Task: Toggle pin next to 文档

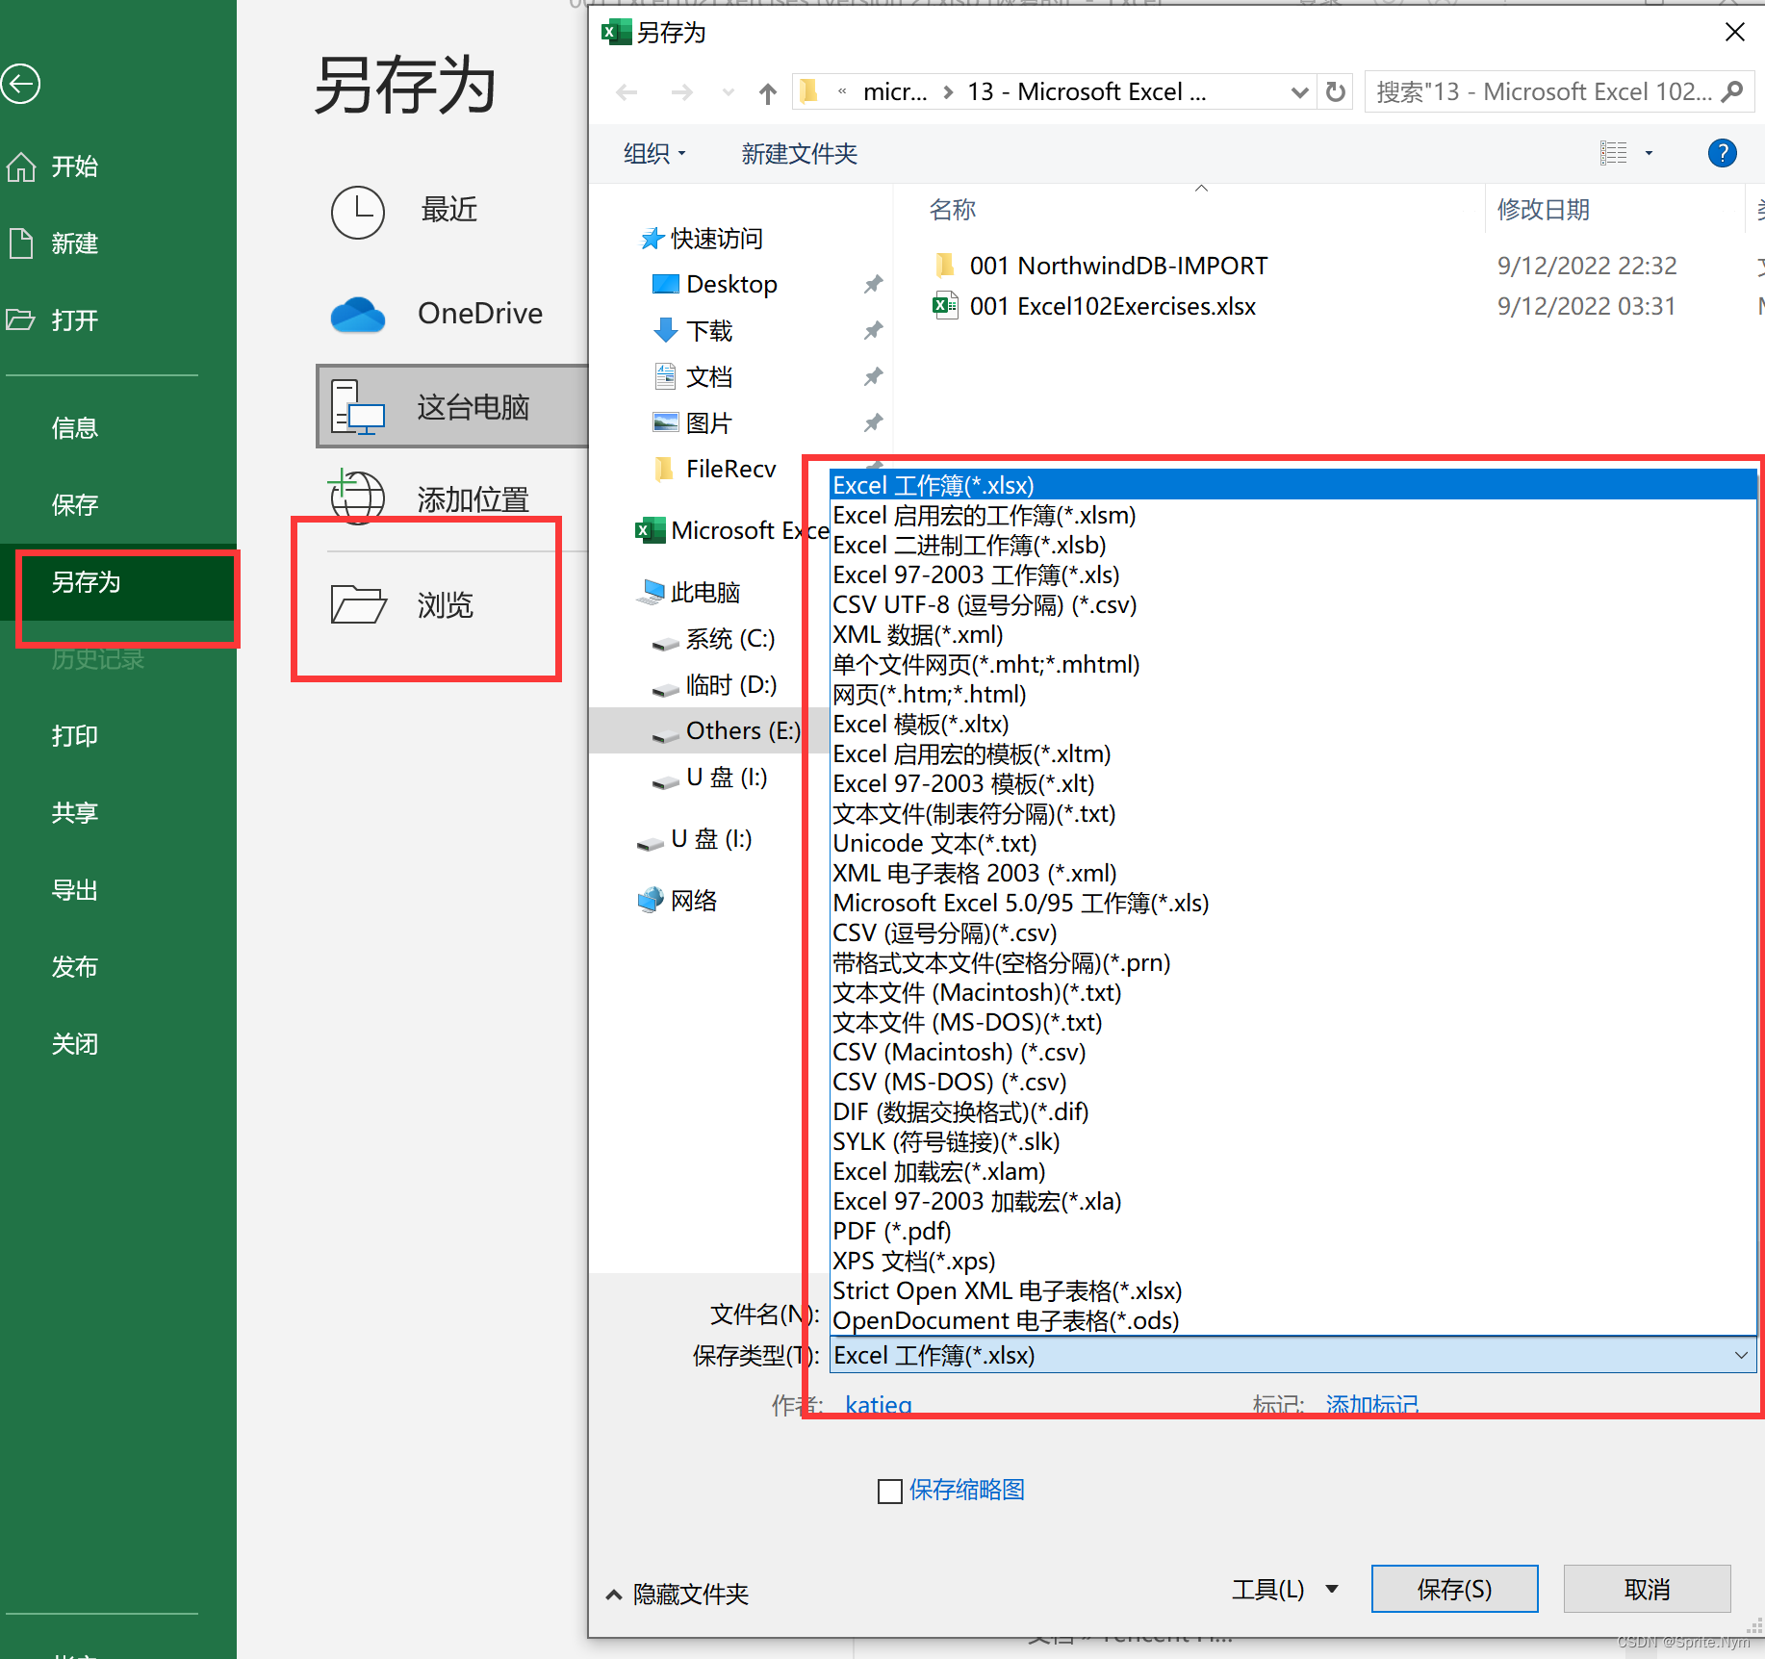Action: click(x=873, y=377)
